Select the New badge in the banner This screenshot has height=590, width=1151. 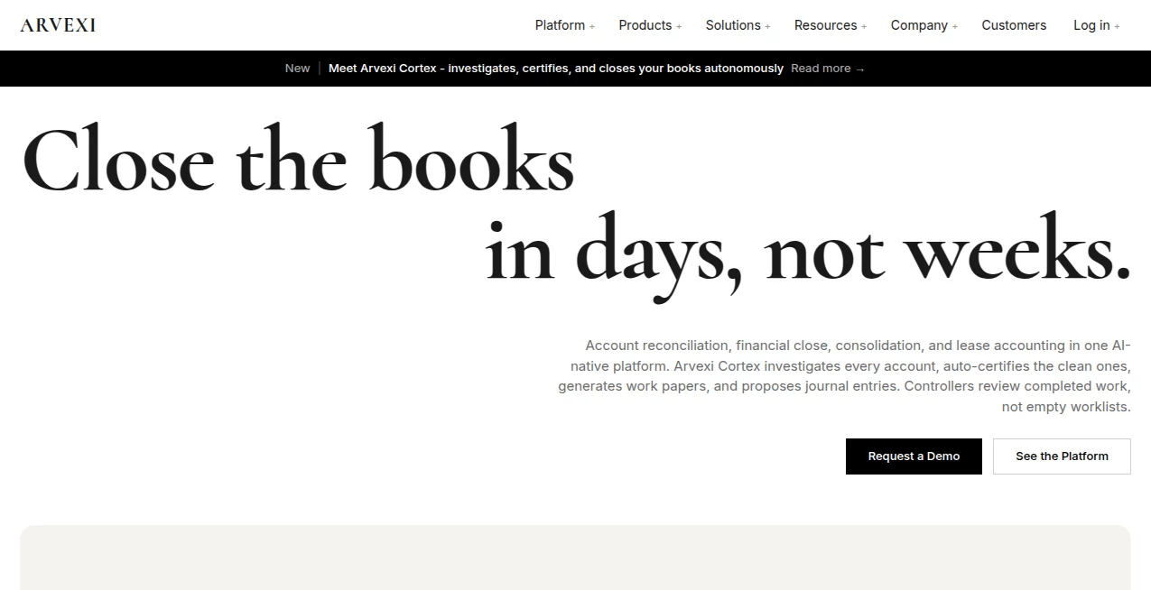[x=297, y=69]
